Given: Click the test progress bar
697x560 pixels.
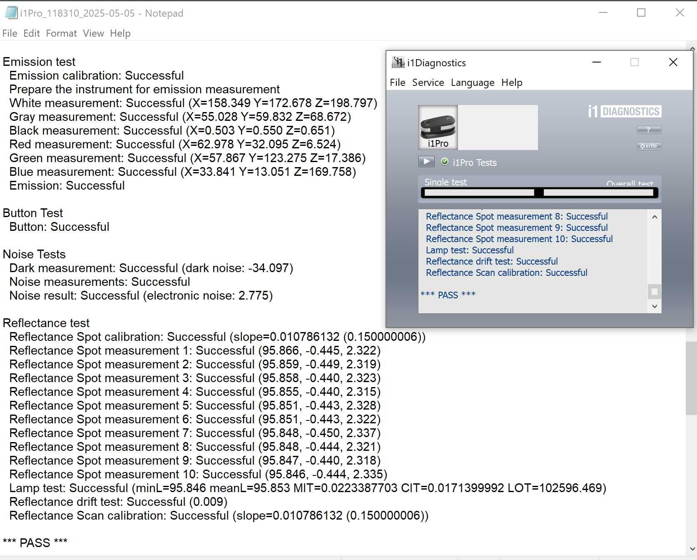Looking at the screenshot, I should [x=540, y=192].
